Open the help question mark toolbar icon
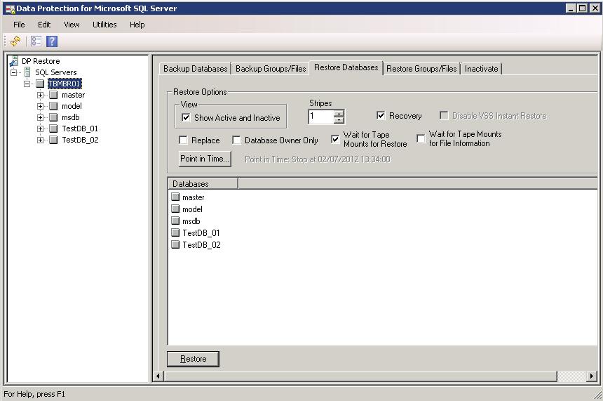 click(52, 41)
